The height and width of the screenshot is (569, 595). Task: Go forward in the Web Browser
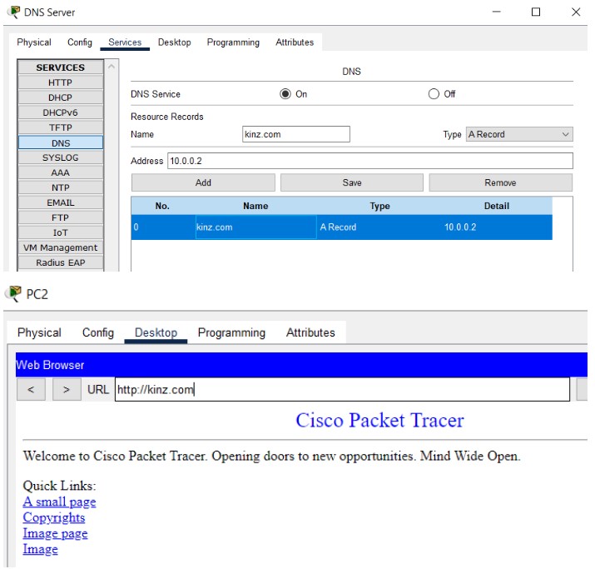[67, 389]
